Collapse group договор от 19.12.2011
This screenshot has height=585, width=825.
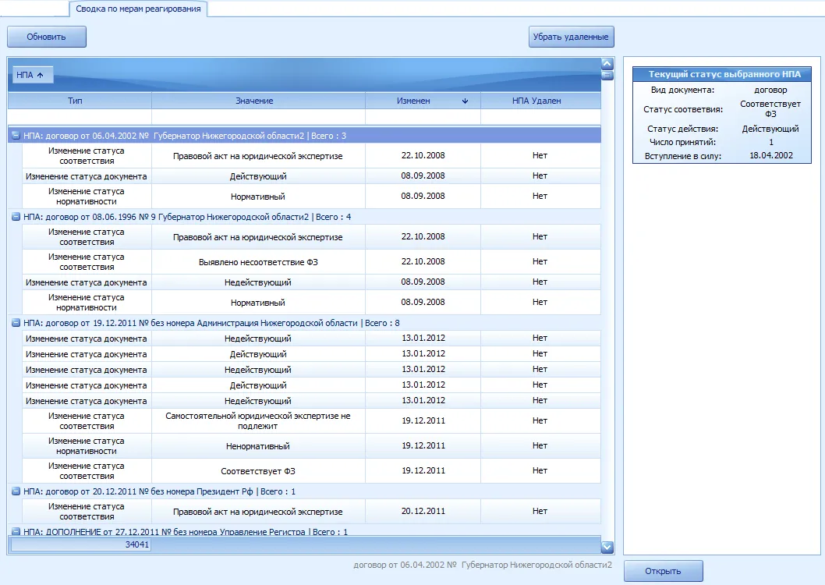click(x=16, y=323)
